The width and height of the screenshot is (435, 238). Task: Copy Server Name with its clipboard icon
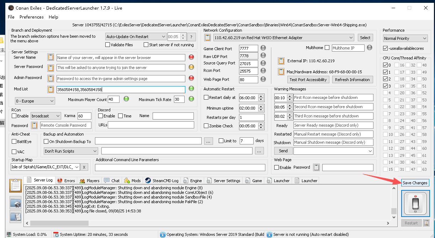coord(51,57)
